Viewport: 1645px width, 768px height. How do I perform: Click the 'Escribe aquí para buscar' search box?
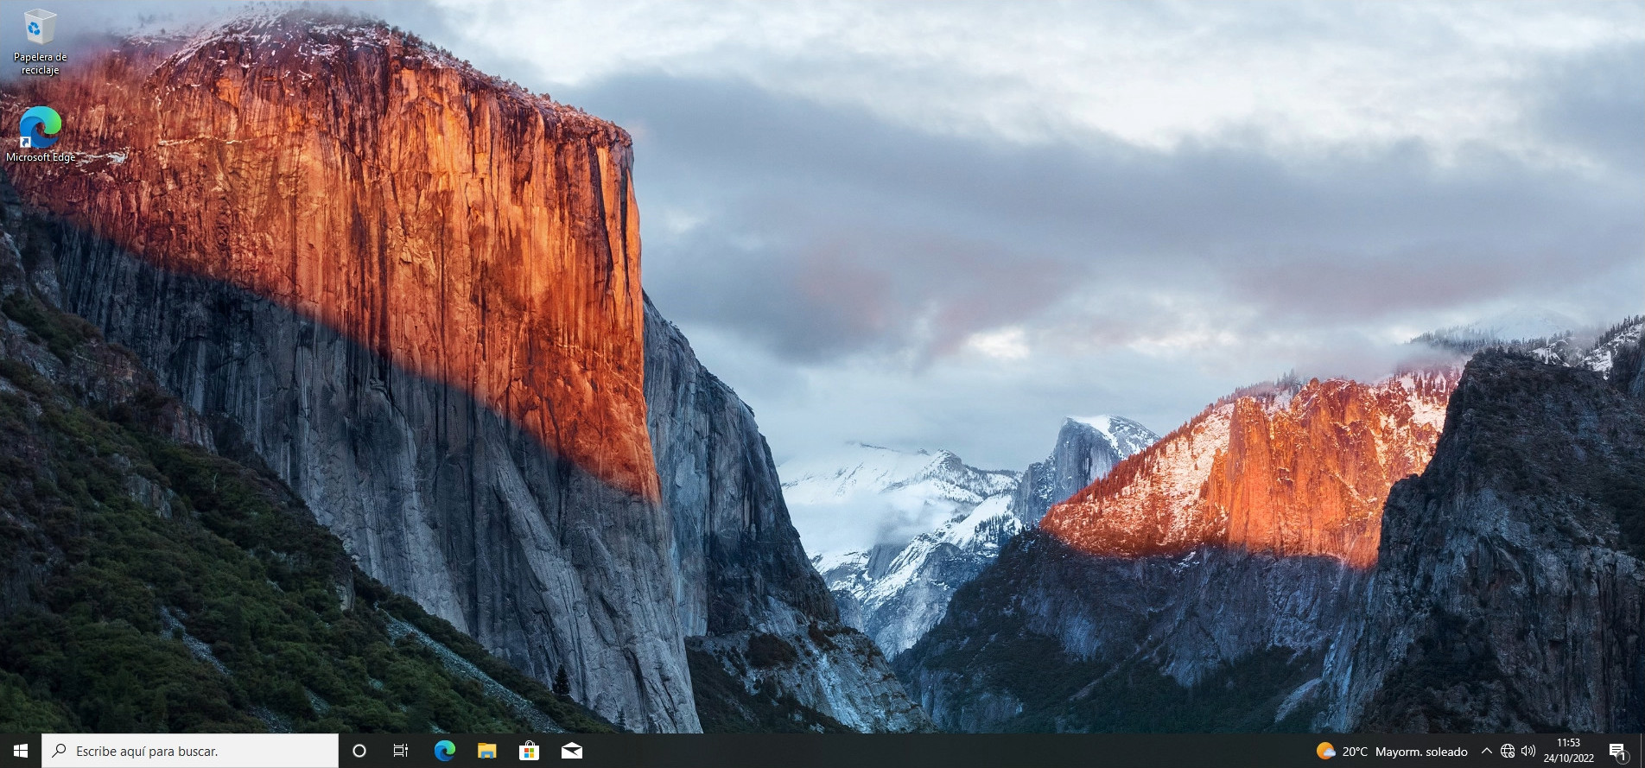click(x=199, y=751)
